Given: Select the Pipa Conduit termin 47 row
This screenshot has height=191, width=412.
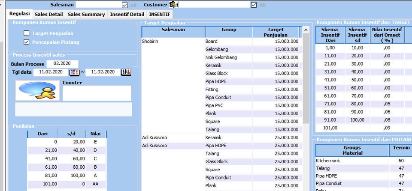Looking at the screenshot, I should 364,183.
